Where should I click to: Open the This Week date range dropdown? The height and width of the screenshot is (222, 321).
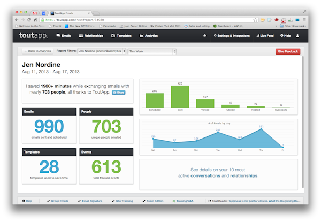tap(151, 51)
